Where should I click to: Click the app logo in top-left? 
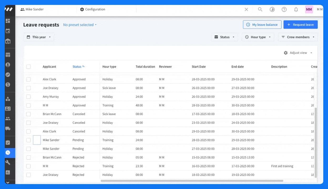[x=9, y=9]
